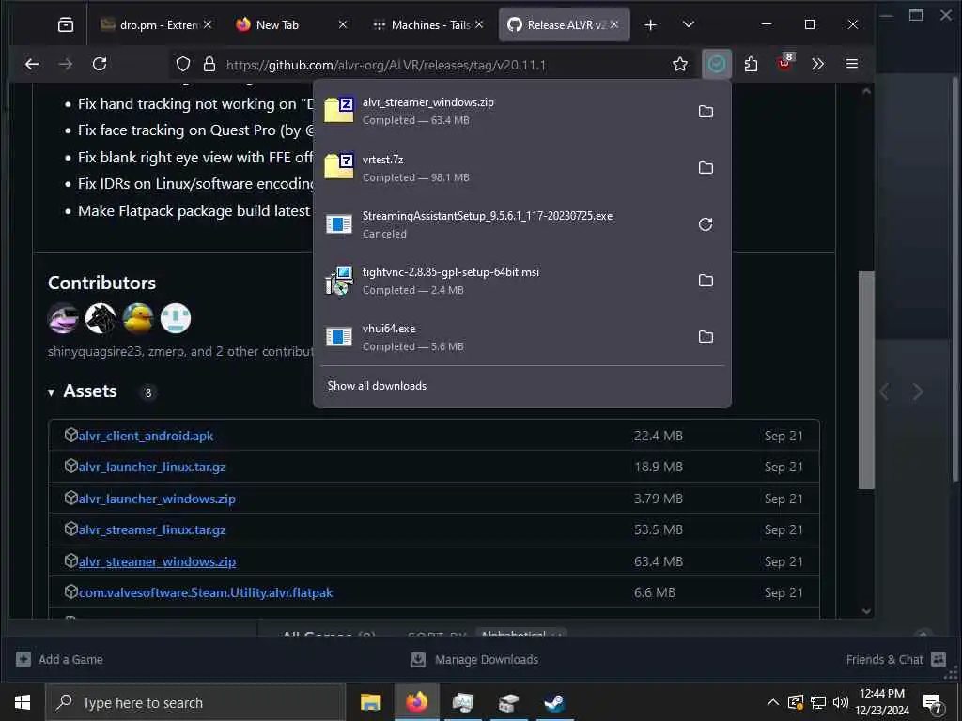Click Add a Game in Steam window

click(x=59, y=660)
